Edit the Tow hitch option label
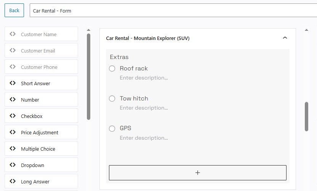The height and width of the screenshot is (191, 317). (134, 98)
